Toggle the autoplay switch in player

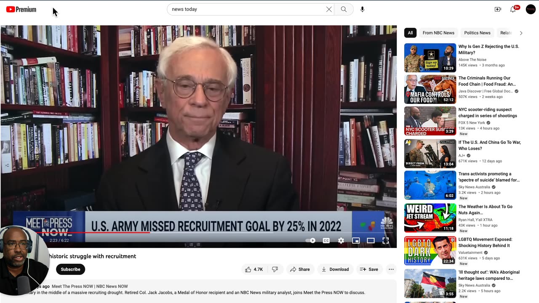tap(310, 241)
